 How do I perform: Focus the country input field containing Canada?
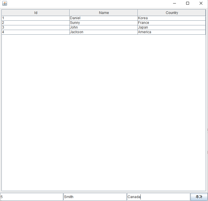[159, 197]
